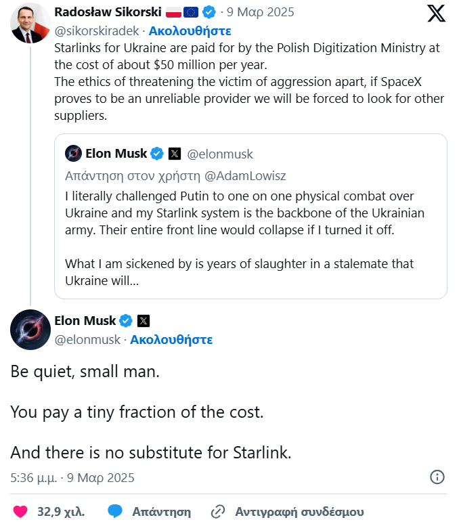Click small Elon avatar in quoted tweet
This screenshot has width=459, height=522.
(x=73, y=154)
